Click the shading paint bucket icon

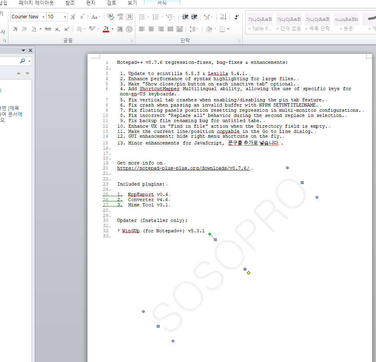tap(209, 29)
